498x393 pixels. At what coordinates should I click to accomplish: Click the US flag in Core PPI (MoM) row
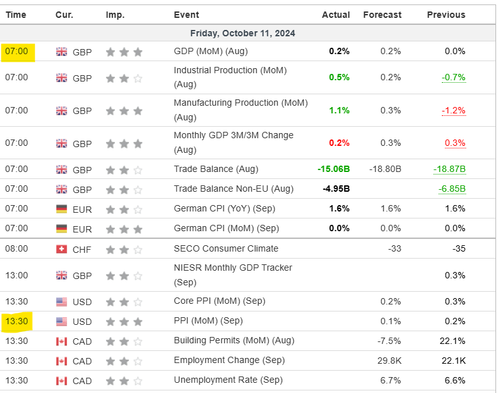pos(62,301)
